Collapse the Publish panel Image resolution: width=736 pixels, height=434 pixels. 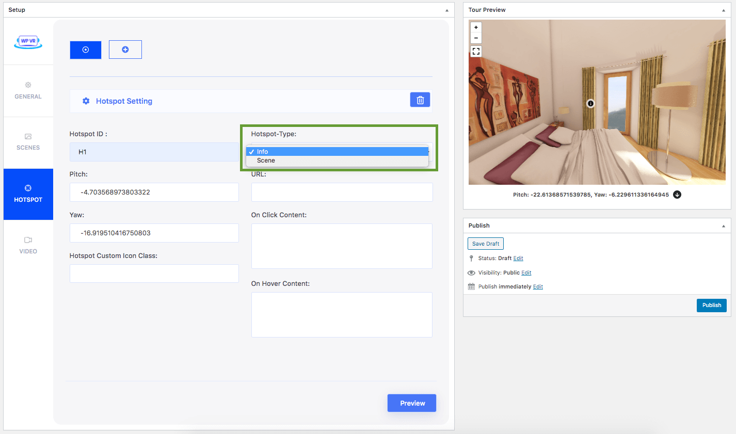point(724,226)
